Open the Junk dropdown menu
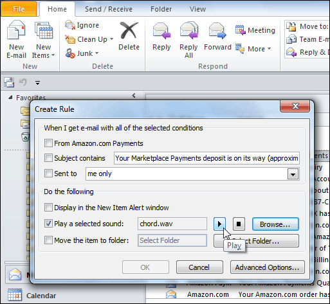Viewport: 330px width, 304px height. pos(97,53)
